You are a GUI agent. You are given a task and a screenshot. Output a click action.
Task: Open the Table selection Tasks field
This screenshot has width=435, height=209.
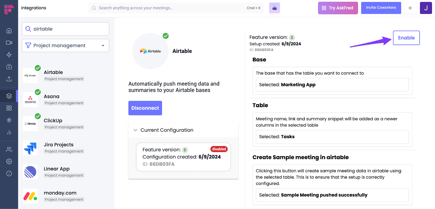(x=332, y=137)
